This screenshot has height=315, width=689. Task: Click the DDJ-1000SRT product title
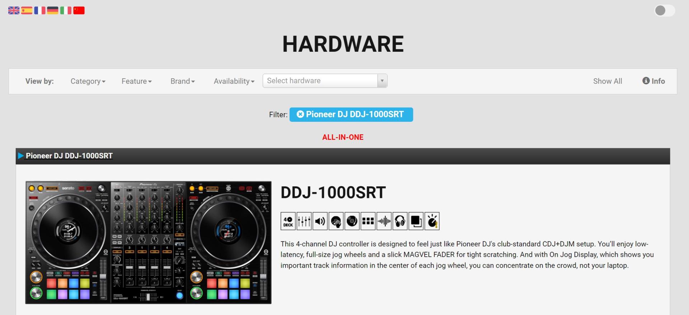(x=333, y=193)
